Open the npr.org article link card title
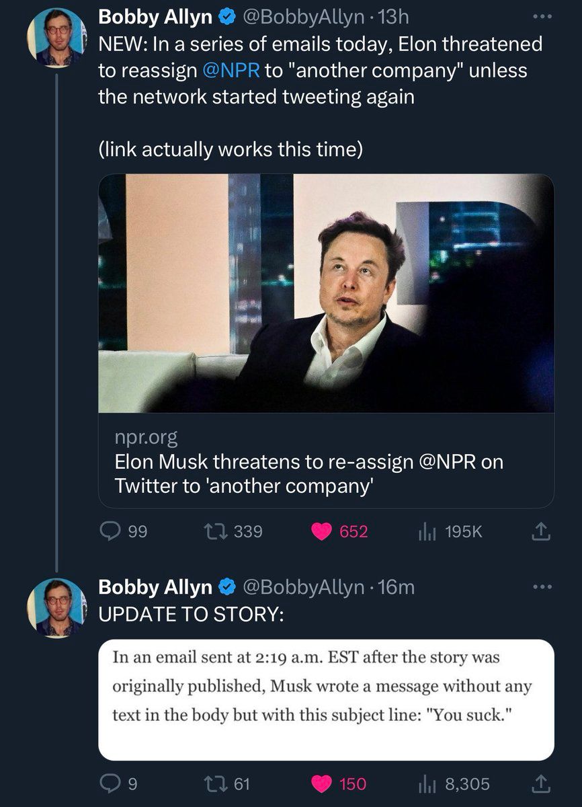The image size is (582, 807). 308,473
